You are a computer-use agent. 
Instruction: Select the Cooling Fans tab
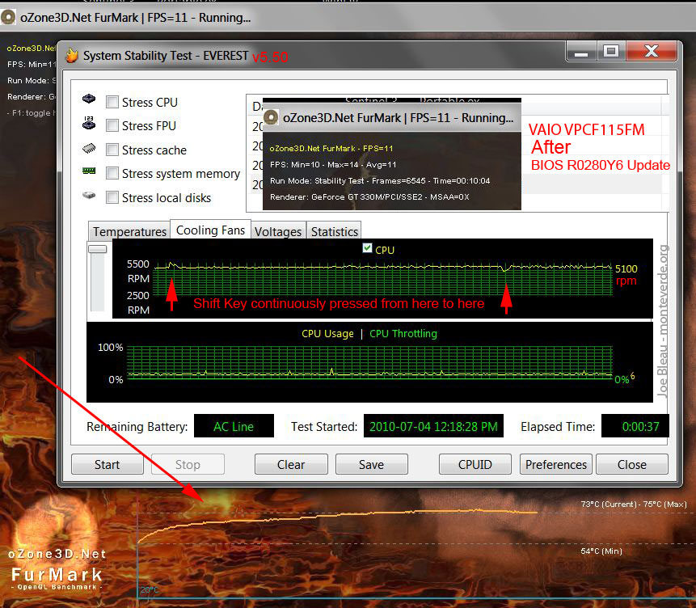(210, 230)
